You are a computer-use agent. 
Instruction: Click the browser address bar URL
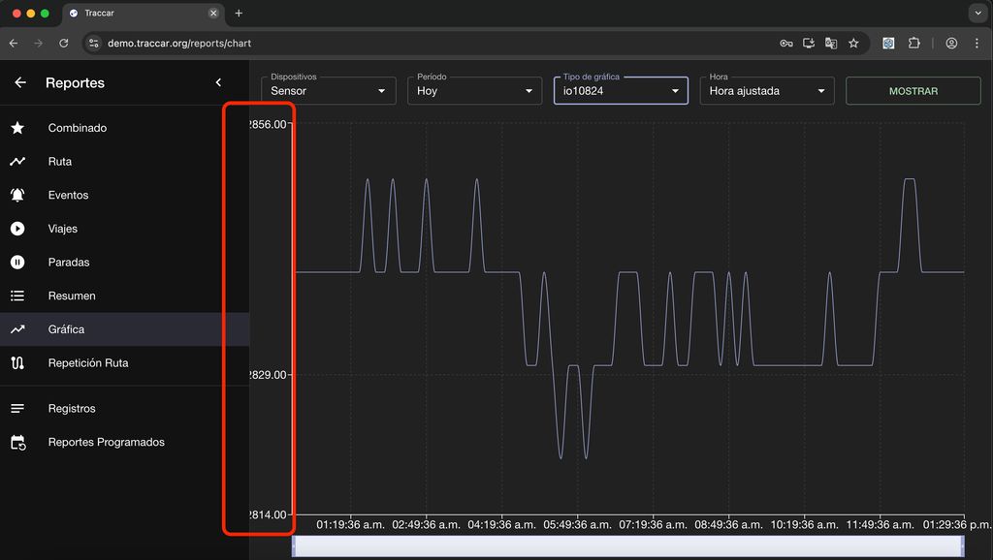click(179, 44)
